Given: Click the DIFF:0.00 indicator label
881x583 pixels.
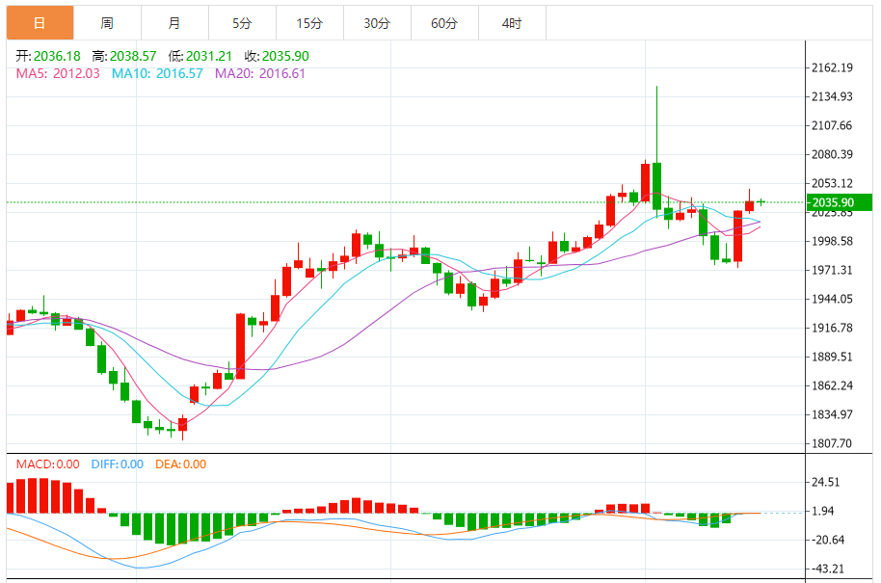Looking at the screenshot, I should click(118, 464).
